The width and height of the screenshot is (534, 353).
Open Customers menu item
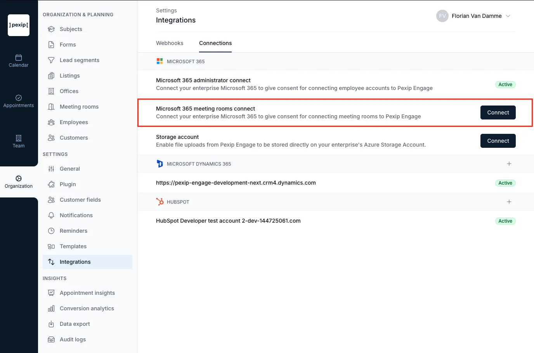tap(87, 138)
